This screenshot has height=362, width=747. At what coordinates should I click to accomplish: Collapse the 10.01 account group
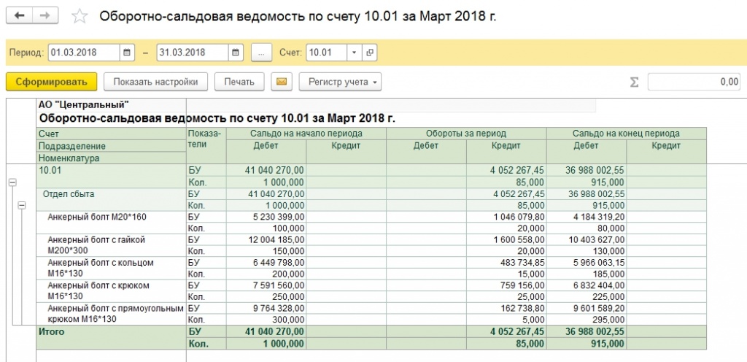(12, 182)
